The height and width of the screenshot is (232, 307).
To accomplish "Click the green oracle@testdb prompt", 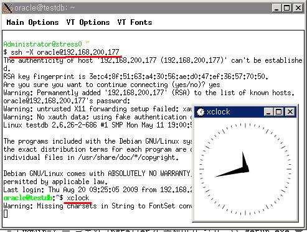I will [27, 198].
